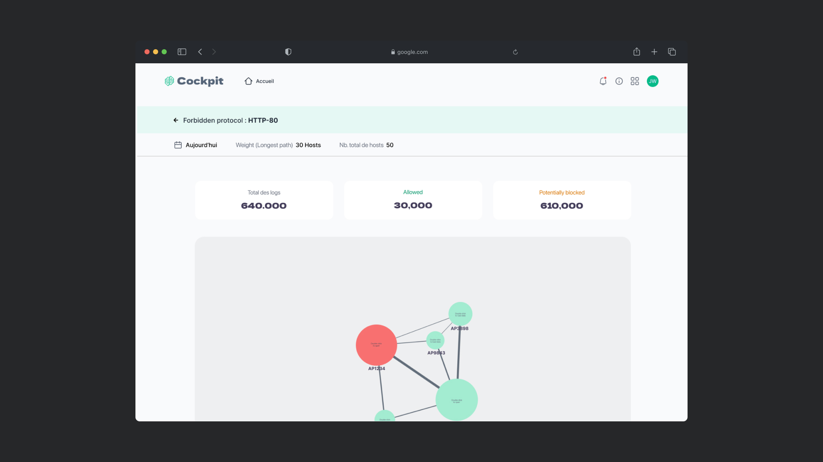Click the Cockpit brain logo
823x462 pixels.
[169, 81]
